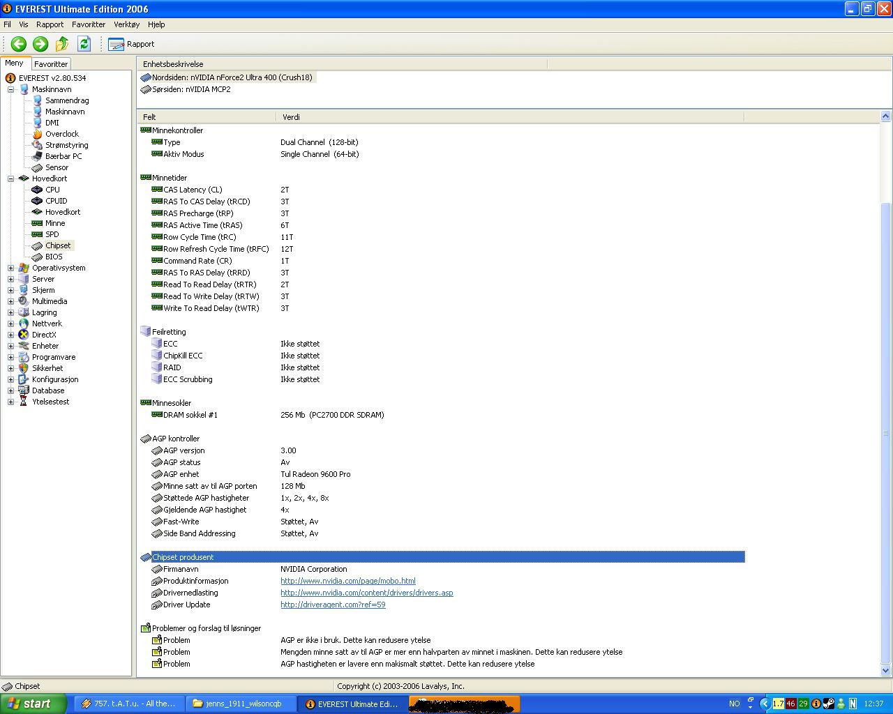Click the Multimedia icon in tree
This screenshot has height=714, width=893.
24,301
